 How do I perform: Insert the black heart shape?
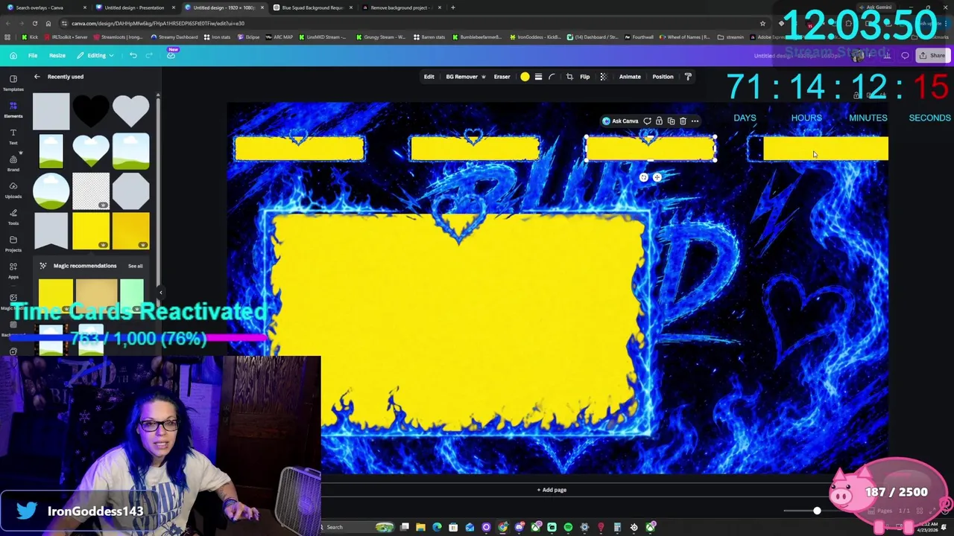[91, 111]
